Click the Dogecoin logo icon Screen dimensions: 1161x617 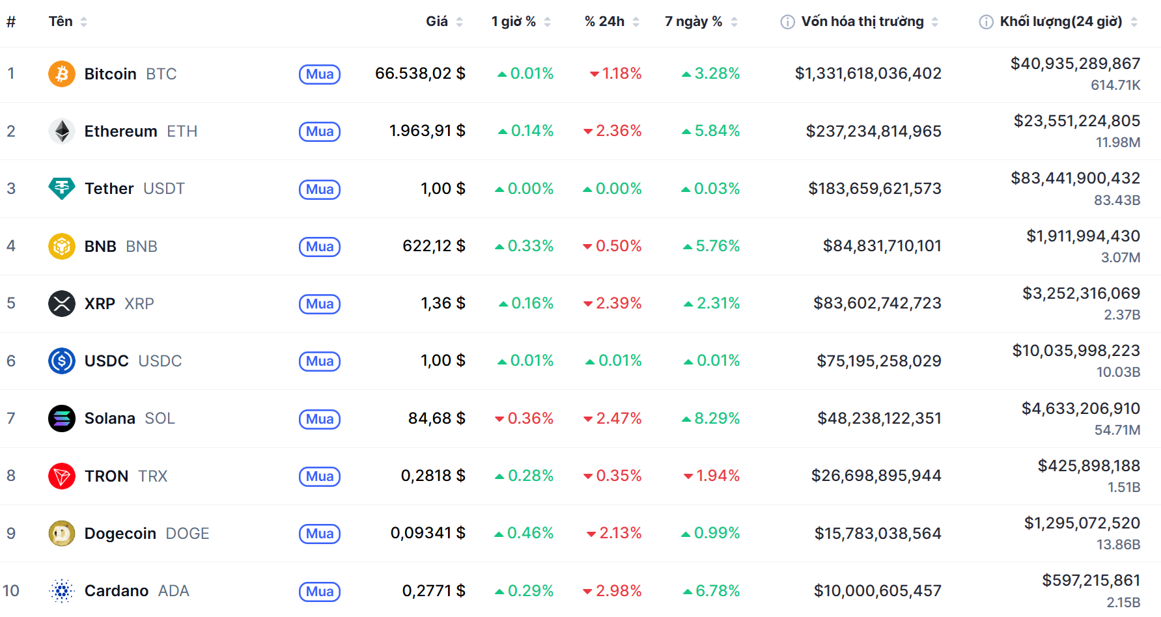coord(61,533)
